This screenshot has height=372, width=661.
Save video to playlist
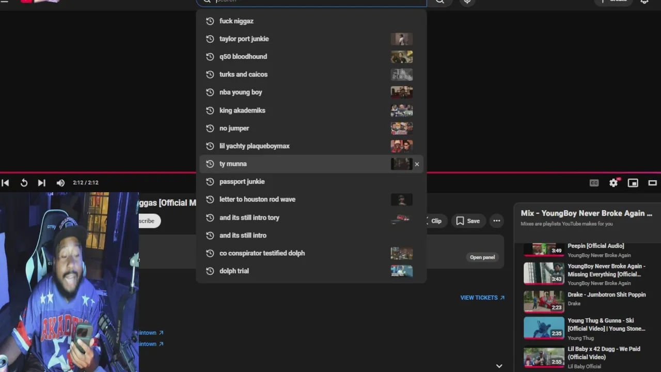tap(468, 221)
